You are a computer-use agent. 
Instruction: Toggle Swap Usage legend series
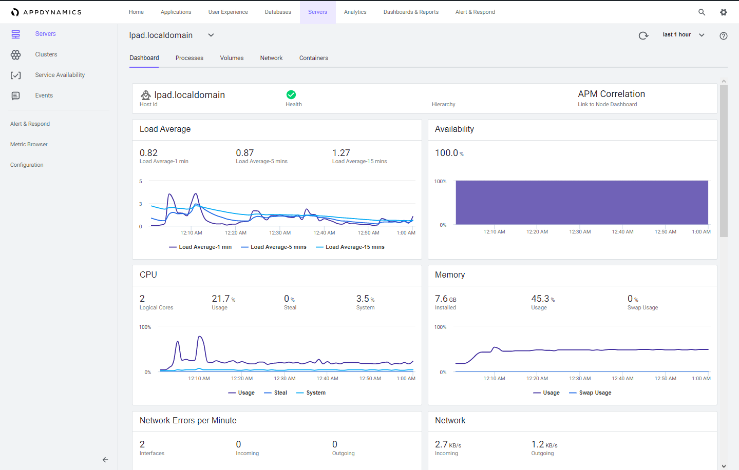[x=591, y=393]
